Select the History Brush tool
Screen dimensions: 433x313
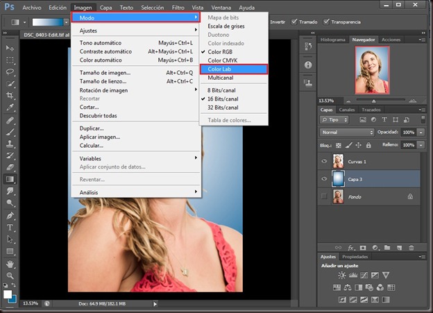[10, 155]
